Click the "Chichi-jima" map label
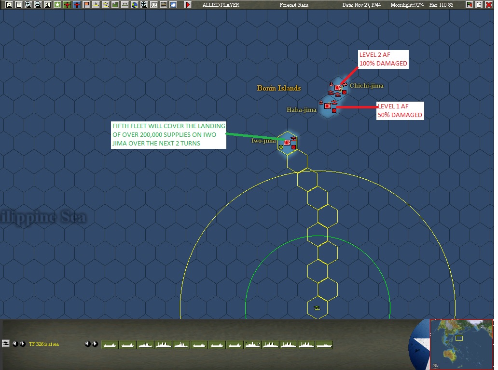Image resolution: width=498 pixels, height=370 pixels. click(367, 86)
